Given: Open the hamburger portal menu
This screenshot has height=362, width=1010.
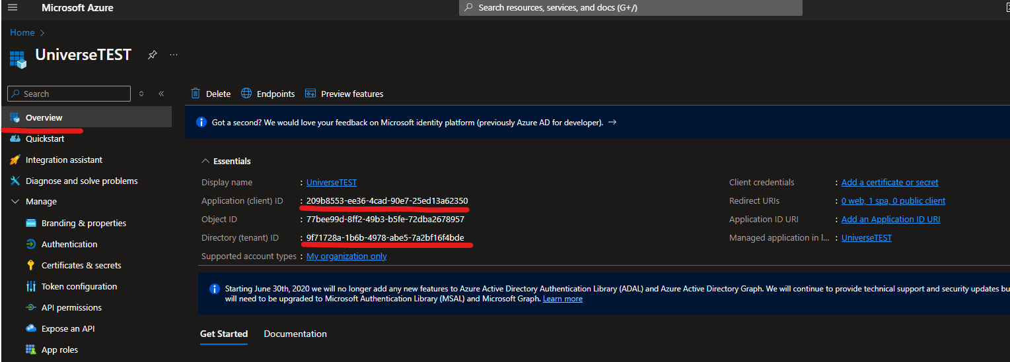Looking at the screenshot, I should (x=13, y=8).
